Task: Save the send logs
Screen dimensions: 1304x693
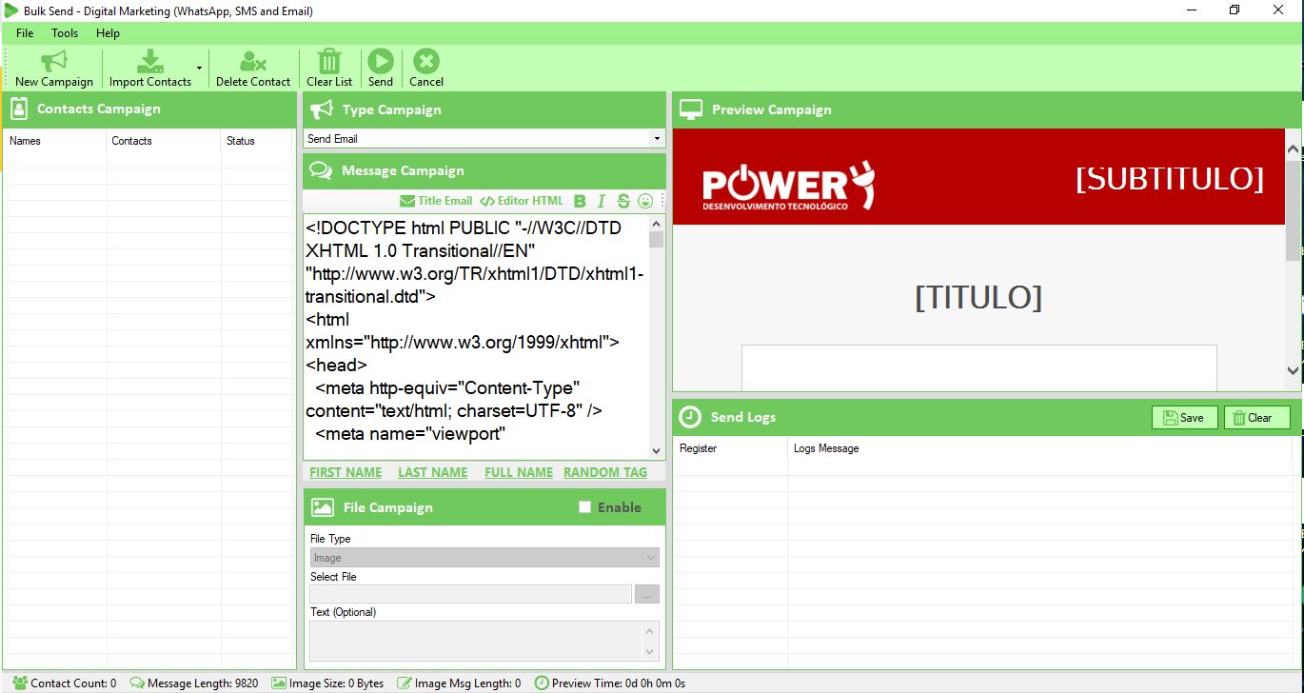Action: point(1184,418)
